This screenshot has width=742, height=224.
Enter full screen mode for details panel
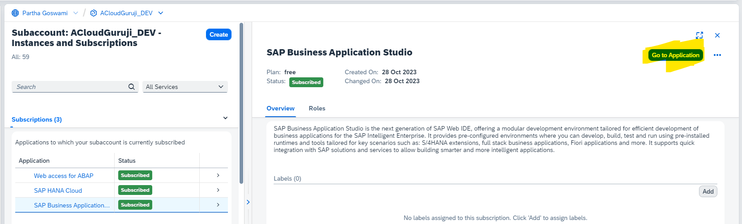[x=699, y=35]
